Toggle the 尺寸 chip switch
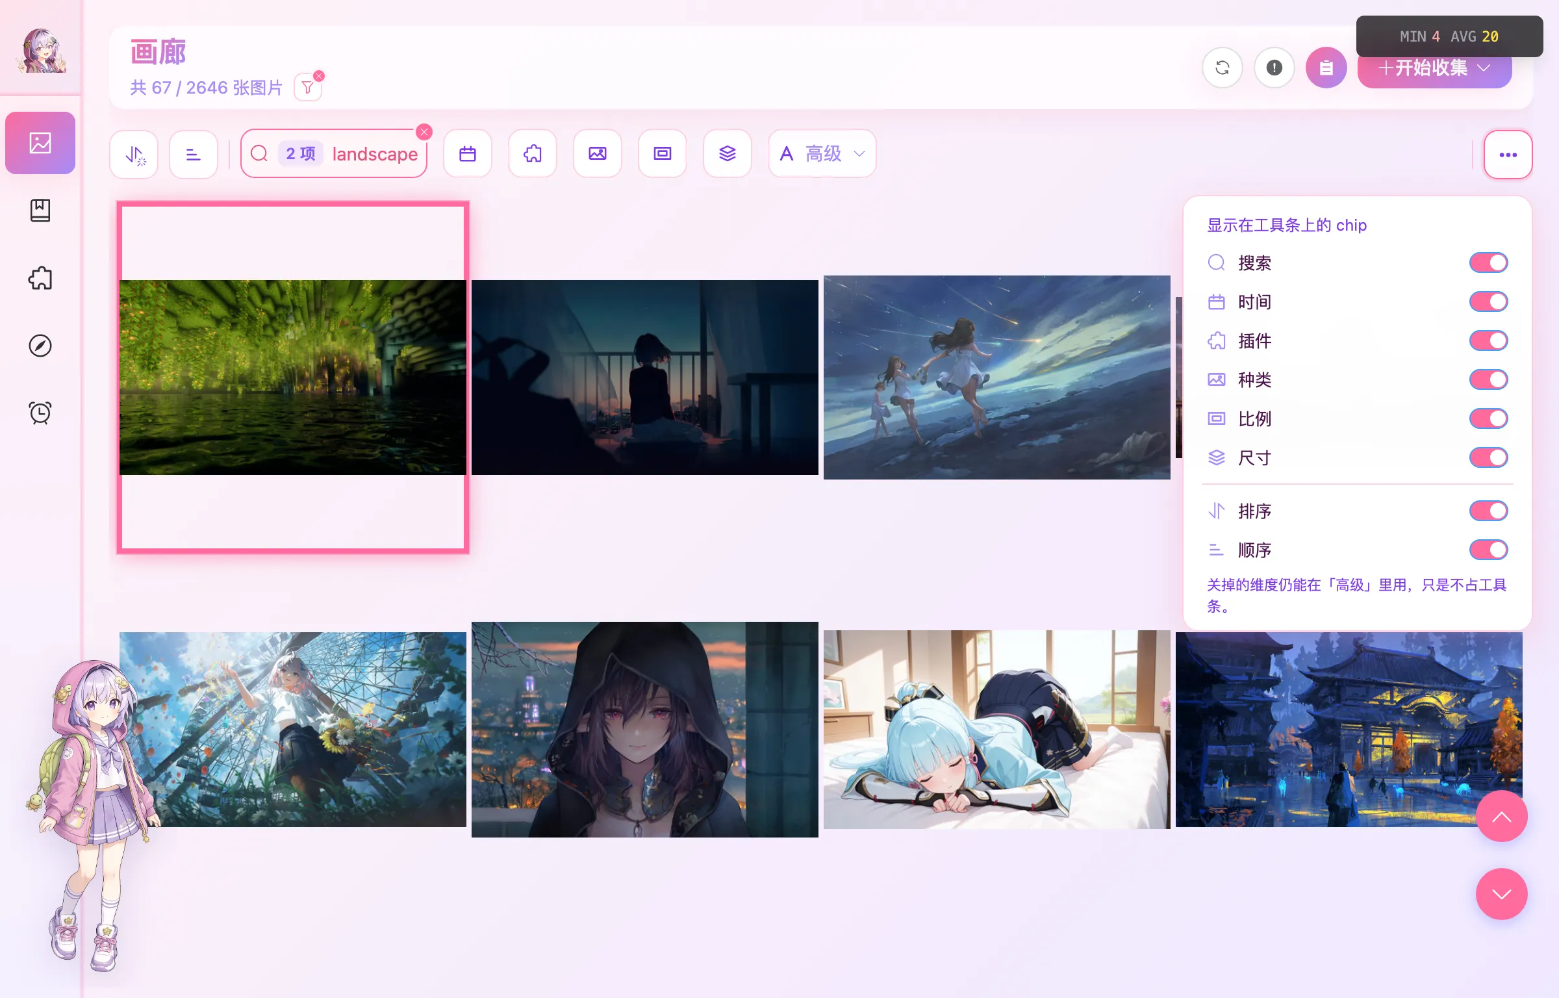This screenshot has height=998, width=1559. point(1488,457)
